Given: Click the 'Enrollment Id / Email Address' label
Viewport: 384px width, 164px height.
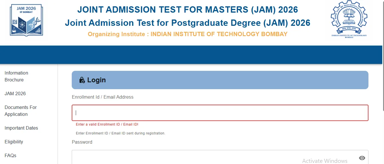Looking at the screenshot, I should 103,97.
